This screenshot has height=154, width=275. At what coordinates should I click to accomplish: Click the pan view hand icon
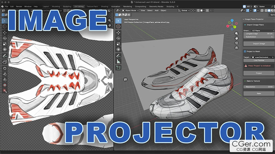click(237, 38)
